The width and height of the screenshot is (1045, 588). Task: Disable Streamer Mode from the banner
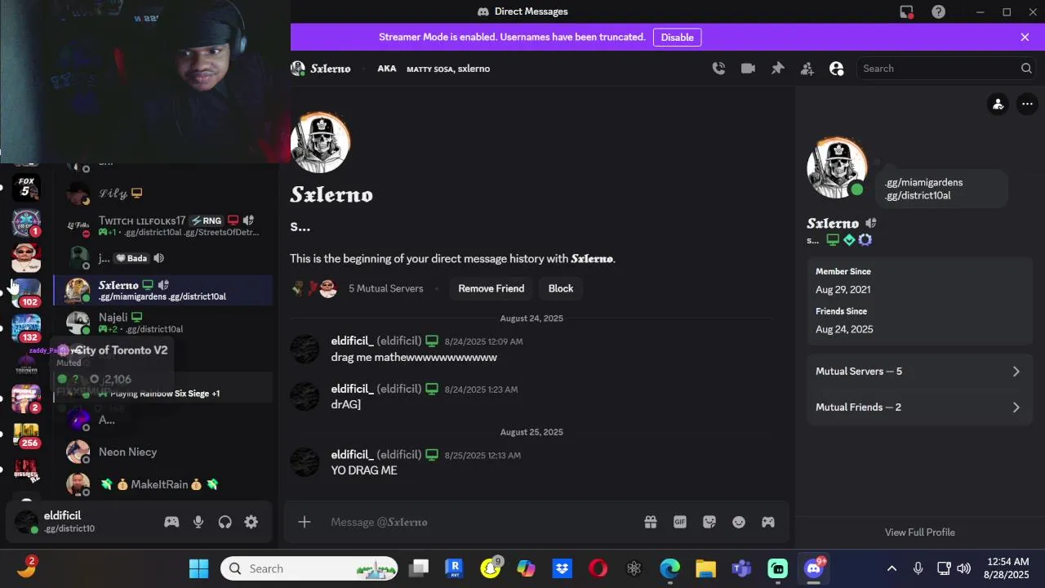pyautogui.click(x=677, y=38)
